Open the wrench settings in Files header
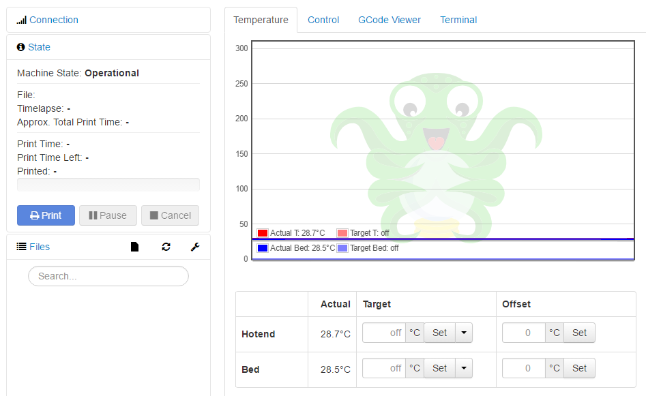This screenshot has height=396, width=646. pyautogui.click(x=195, y=247)
